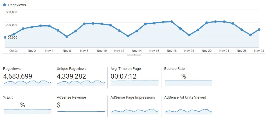This screenshot has height=120, width=268.
Task: Click the 4,683,699 pageviews total
Action: click(18, 76)
